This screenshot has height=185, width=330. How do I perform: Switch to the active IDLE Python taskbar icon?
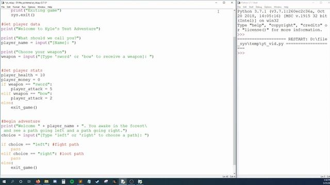123,181
